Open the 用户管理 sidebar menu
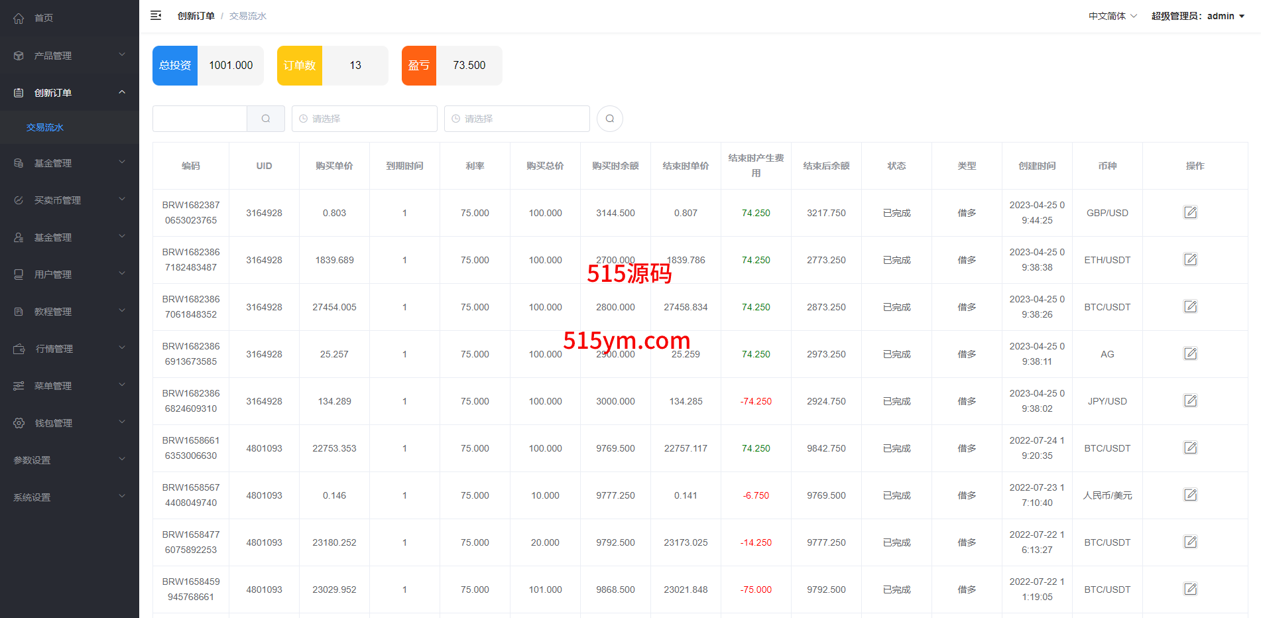Viewport: 1261px width, 618px height. 69,275
